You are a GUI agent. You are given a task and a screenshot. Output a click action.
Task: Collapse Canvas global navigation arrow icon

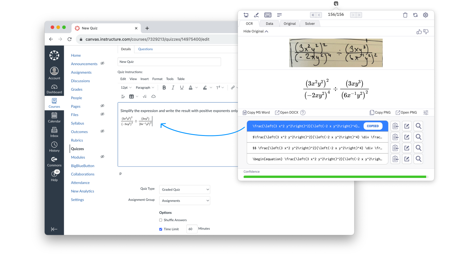(x=54, y=229)
